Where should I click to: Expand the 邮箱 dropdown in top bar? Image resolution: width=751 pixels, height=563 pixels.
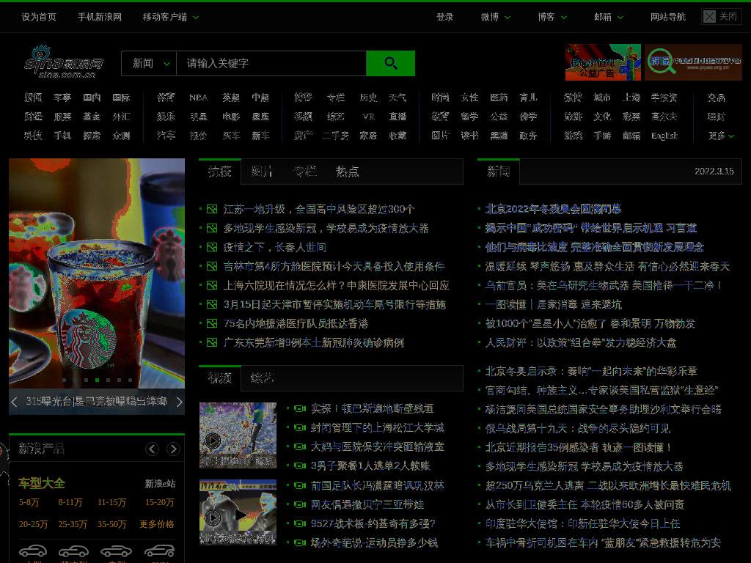pyautogui.click(x=608, y=18)
